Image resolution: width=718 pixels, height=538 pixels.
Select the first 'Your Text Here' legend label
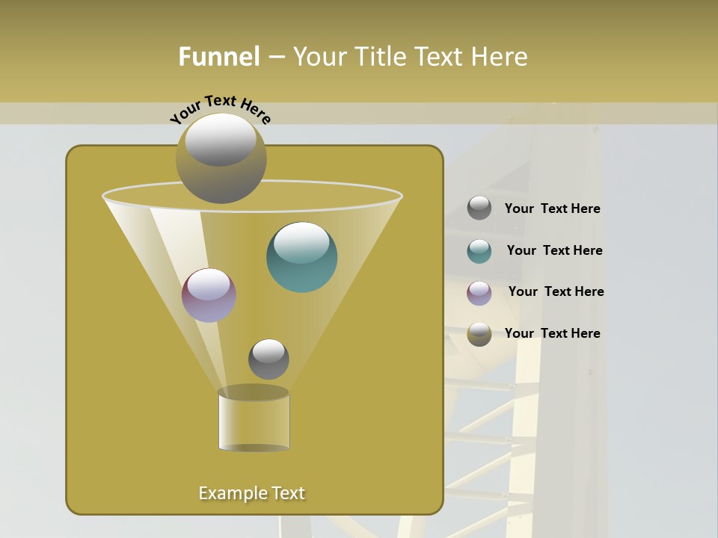(553, 208)
